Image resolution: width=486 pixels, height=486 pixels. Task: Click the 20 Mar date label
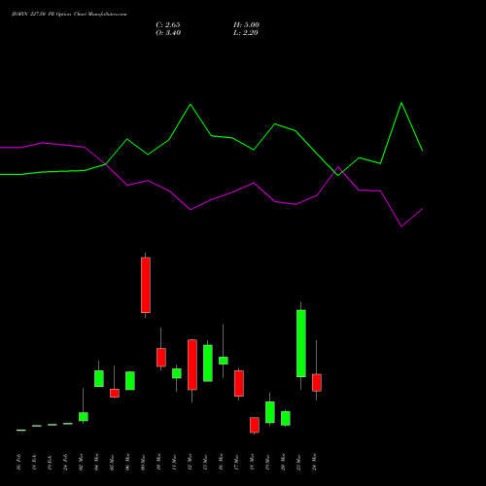[283, 462]
